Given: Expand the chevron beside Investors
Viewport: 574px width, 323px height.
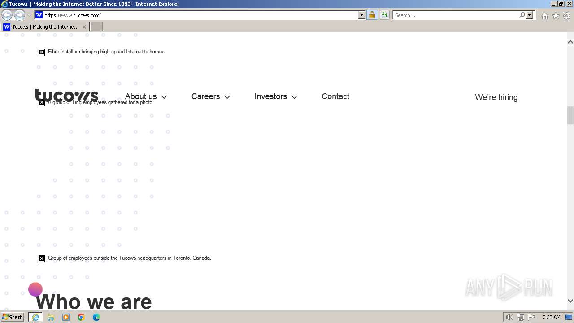Looking at the screenshot, I should [x=294, y=97].
